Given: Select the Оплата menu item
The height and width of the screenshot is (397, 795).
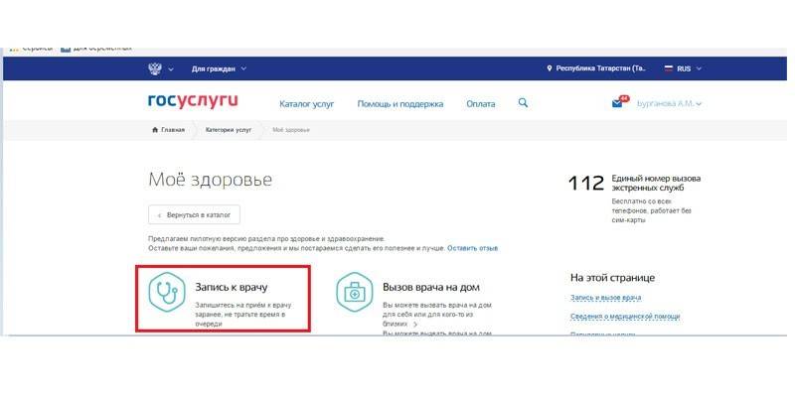Looking at the screenshot, I should coord(480,103).
